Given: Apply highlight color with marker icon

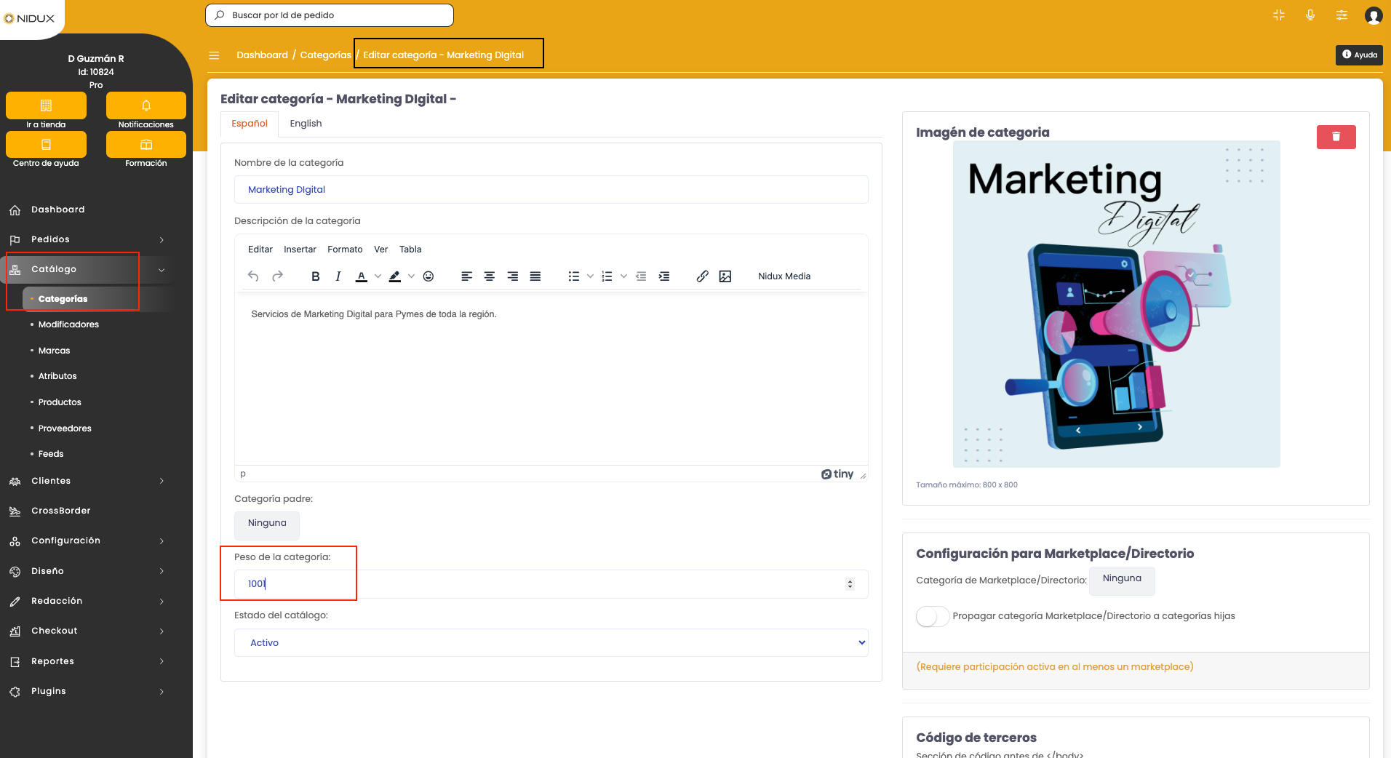Looking at the screenshot, I should coord(395,276).
